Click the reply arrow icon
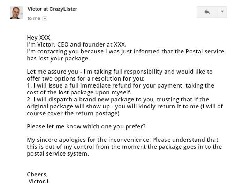This screenshot has height=191, width=235. tap(207, 12)
